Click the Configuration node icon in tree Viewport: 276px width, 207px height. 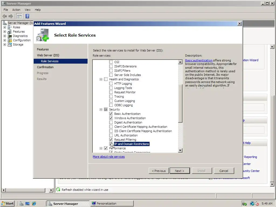[10, 40]
